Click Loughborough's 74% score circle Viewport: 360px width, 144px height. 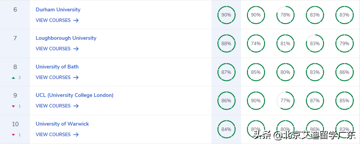click(256, 44)
